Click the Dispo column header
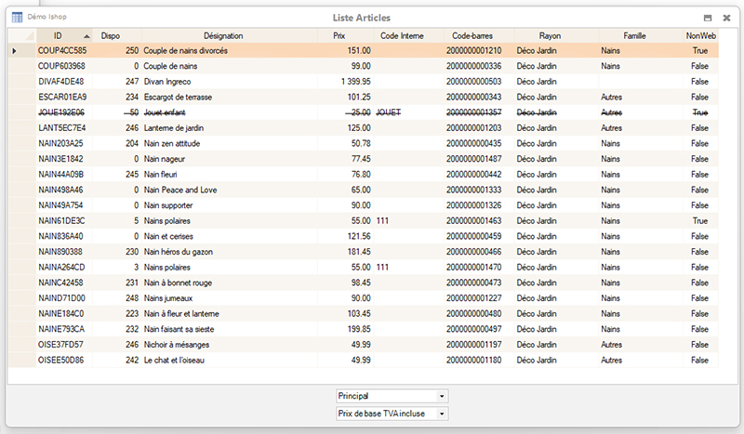Image resolution: width=744 pixels, height=434 pixels. click(x=110, y=35)
